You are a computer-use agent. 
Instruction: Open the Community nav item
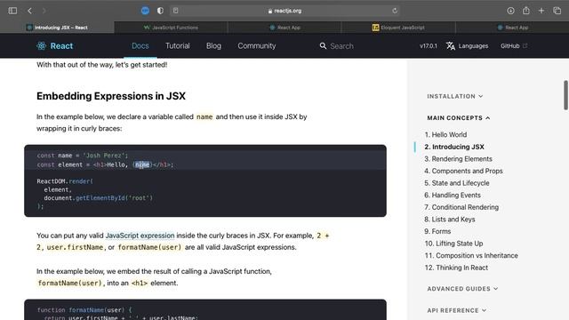257,45
